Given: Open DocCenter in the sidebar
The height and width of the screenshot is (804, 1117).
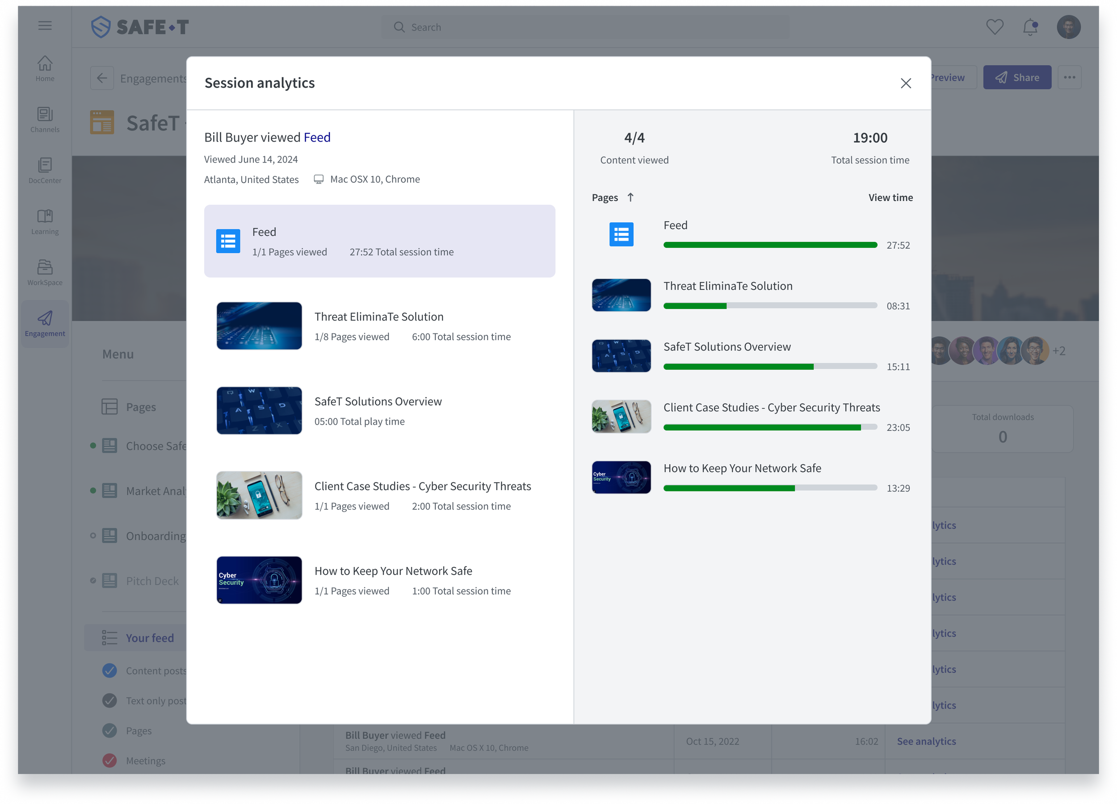Looking at the screenshot, I should point(45,170).
